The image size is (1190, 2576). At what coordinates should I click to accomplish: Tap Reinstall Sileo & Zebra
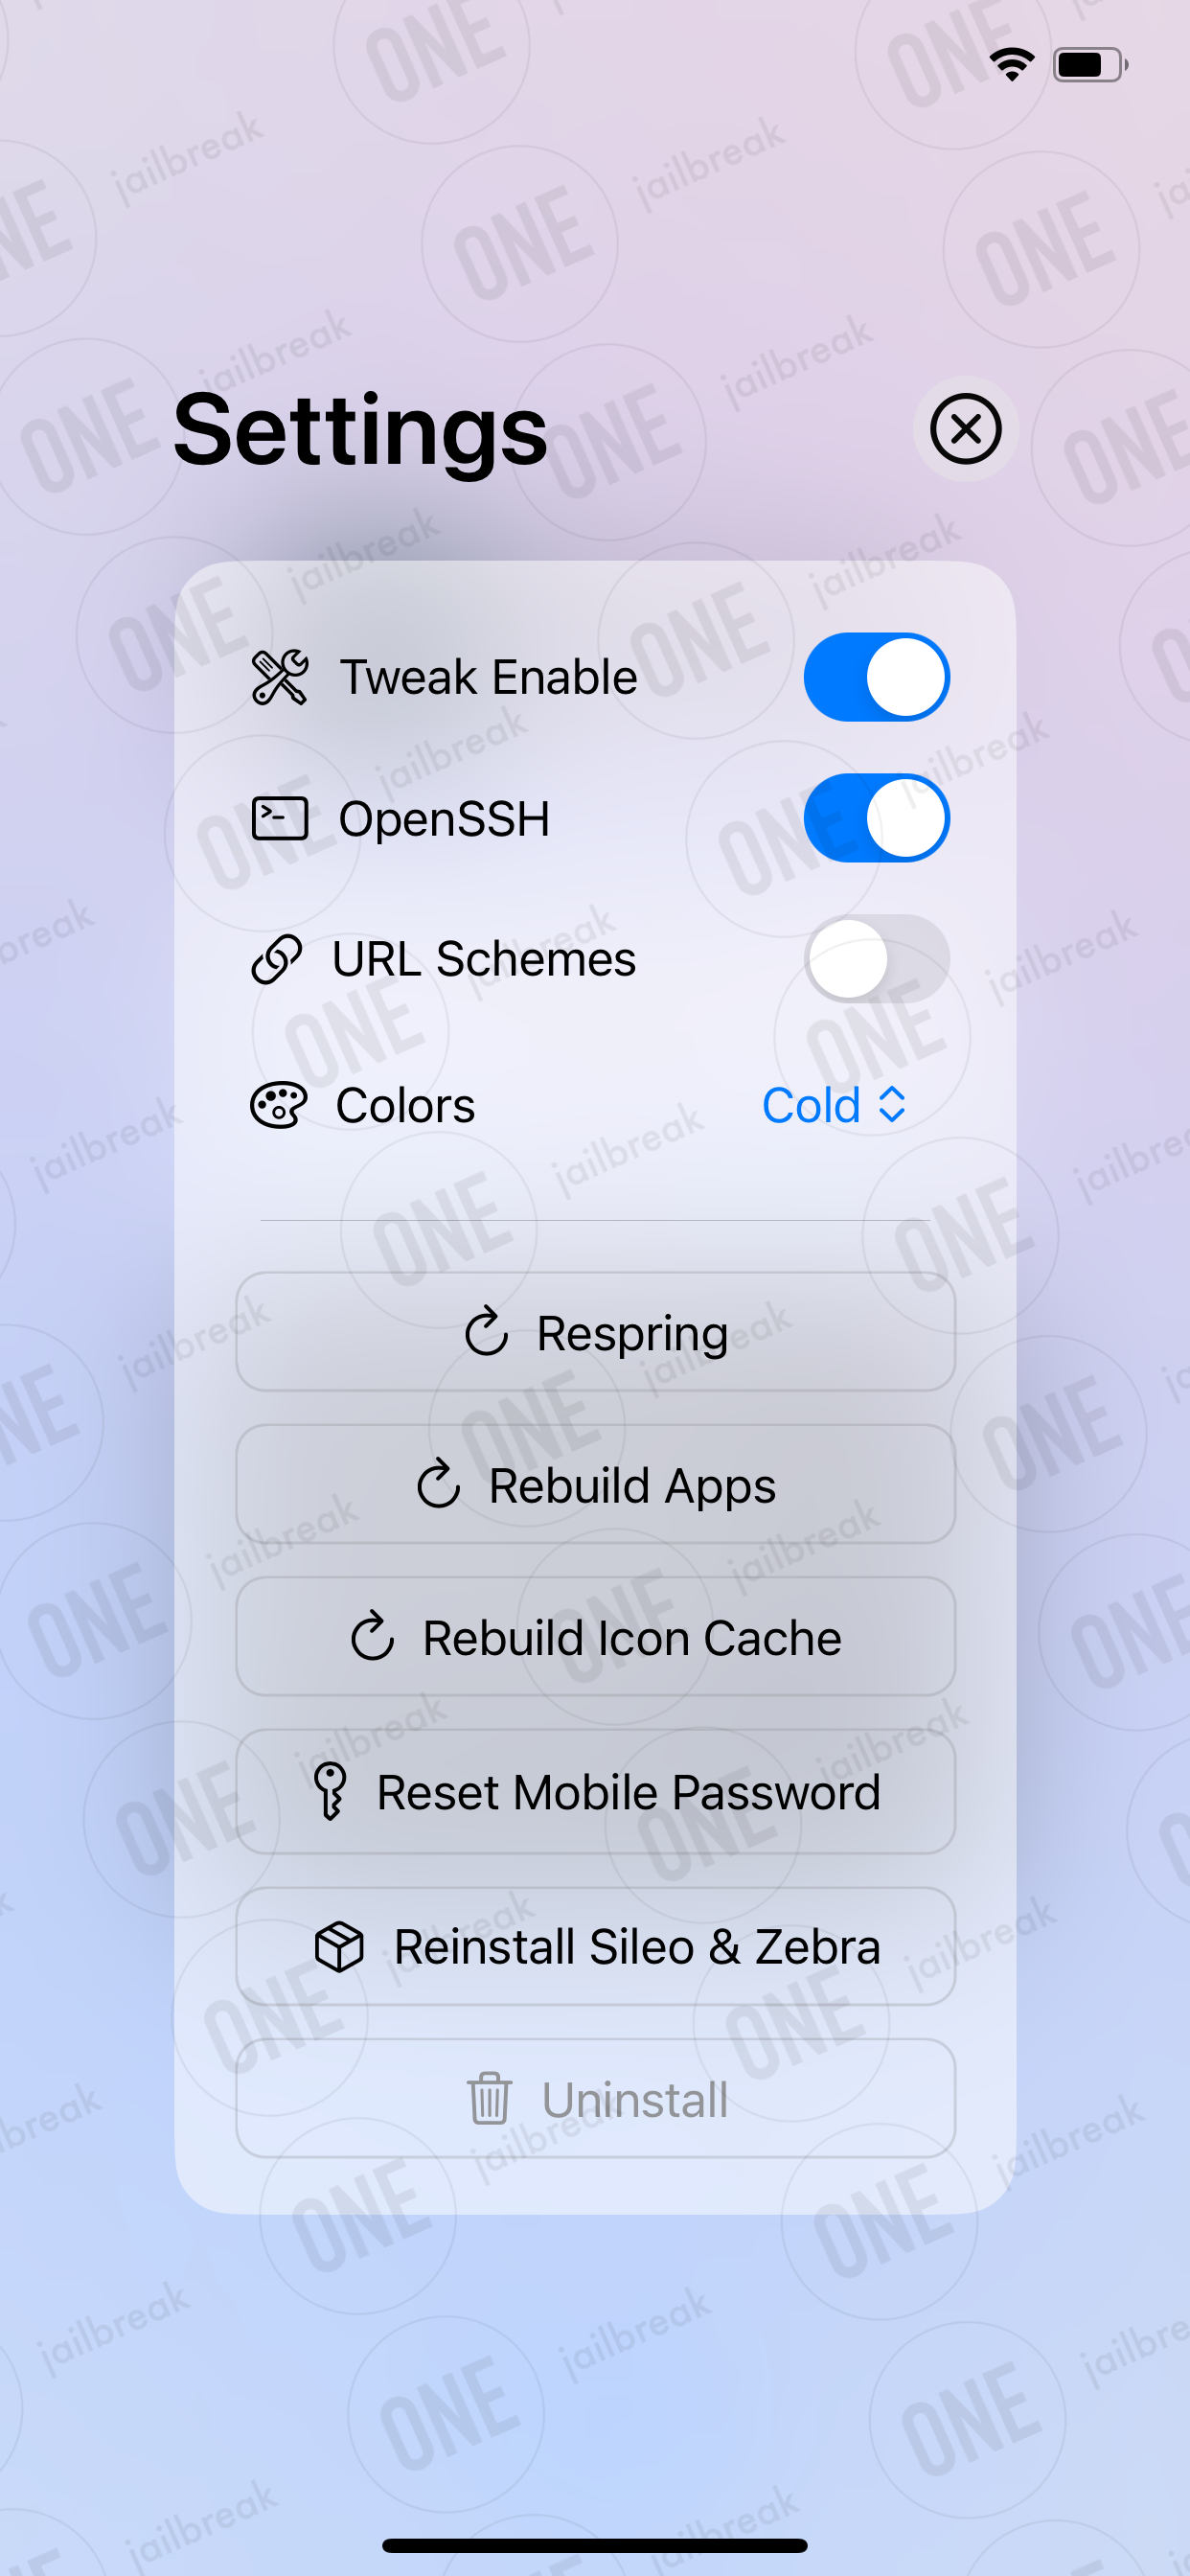point(595,1946)
